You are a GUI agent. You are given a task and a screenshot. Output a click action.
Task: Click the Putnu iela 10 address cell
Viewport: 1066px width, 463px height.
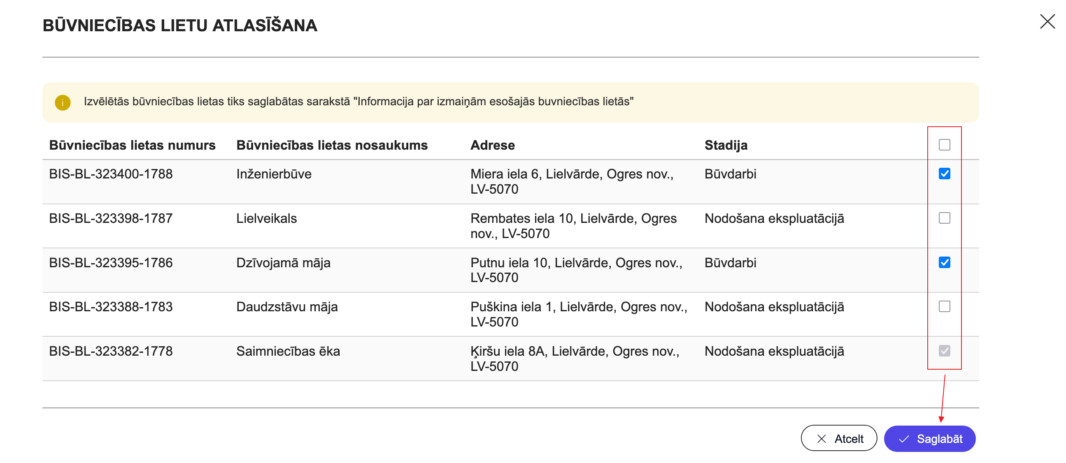tap(576, 270)
